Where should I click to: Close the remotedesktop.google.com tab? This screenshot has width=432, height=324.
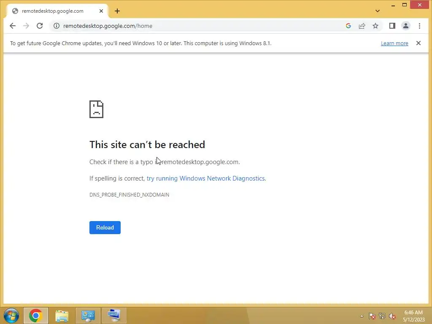coord(101,11)
